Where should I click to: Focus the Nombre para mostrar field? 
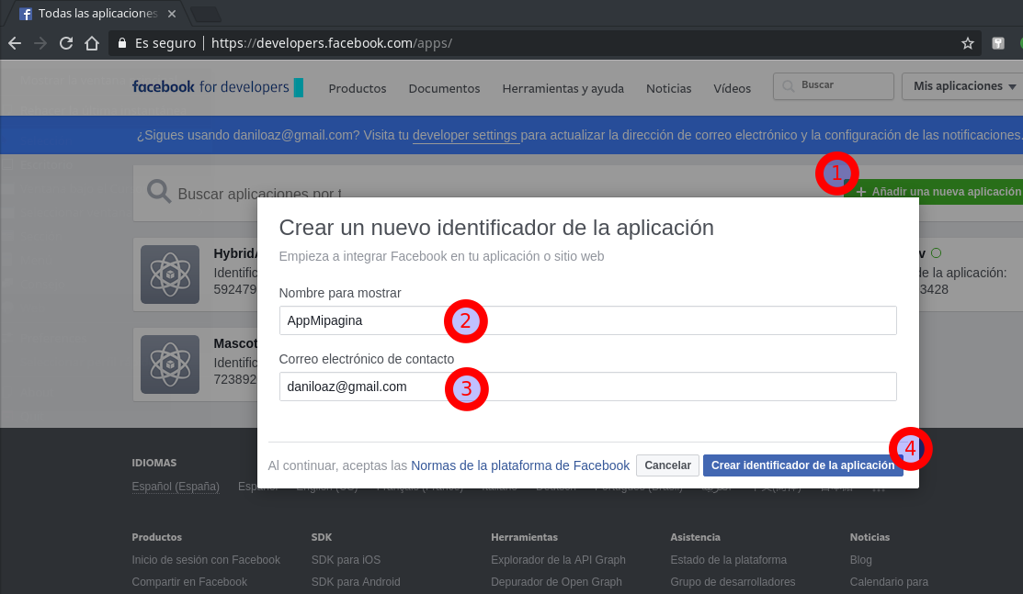588,320
